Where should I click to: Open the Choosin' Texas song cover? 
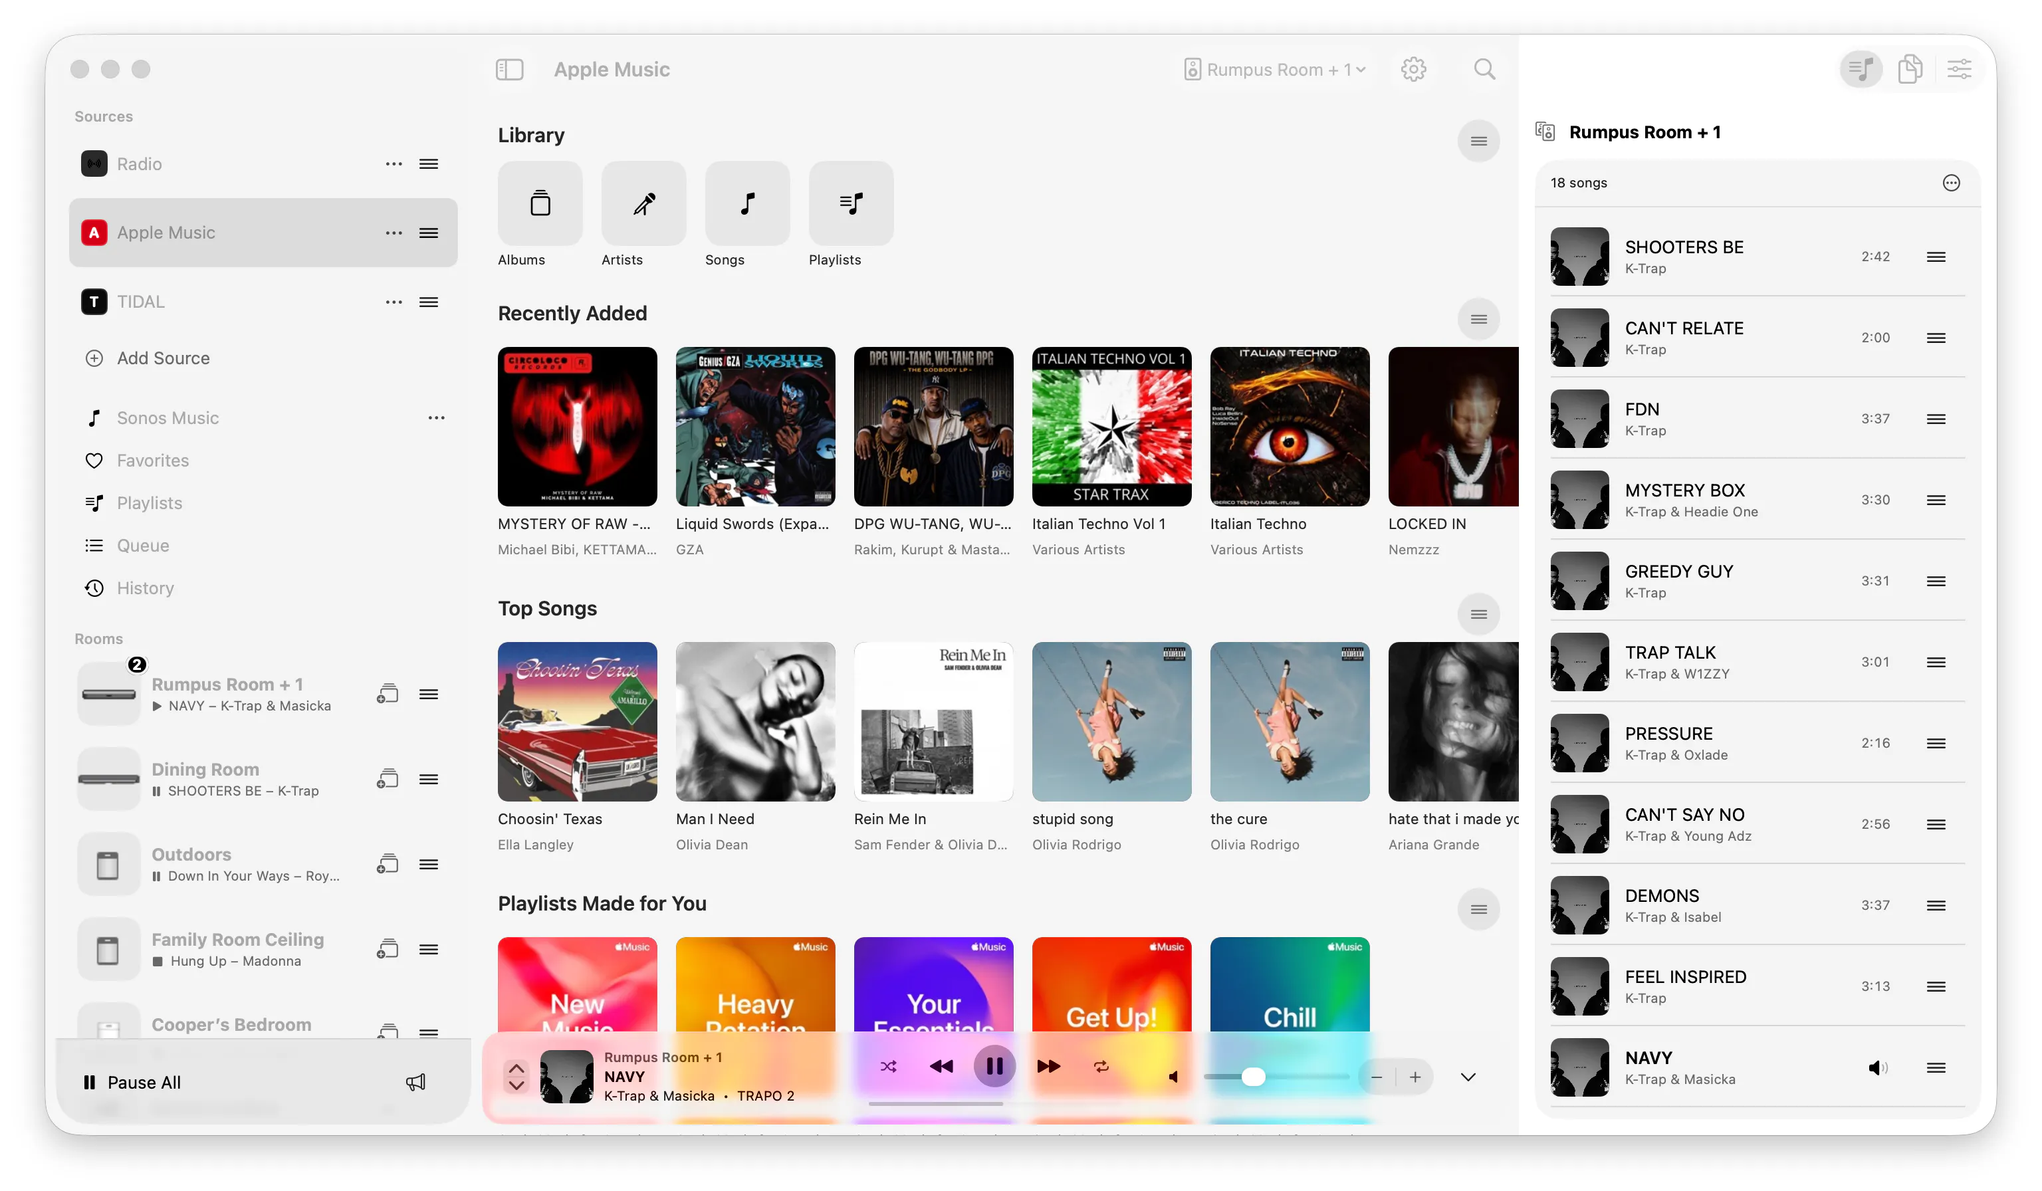coord(577,722)
